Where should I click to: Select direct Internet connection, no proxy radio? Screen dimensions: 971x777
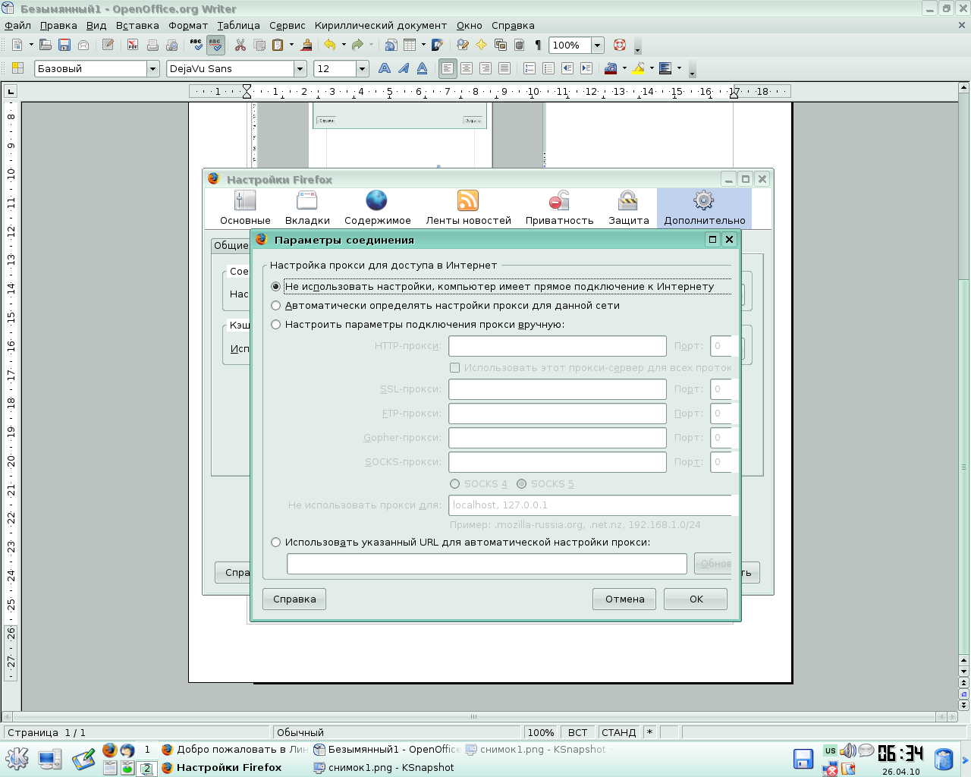pyautogui.click(x=276, y=287)
